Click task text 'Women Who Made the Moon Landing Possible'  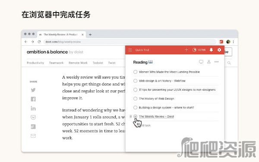pyautogui.click(x=169, y=72)
